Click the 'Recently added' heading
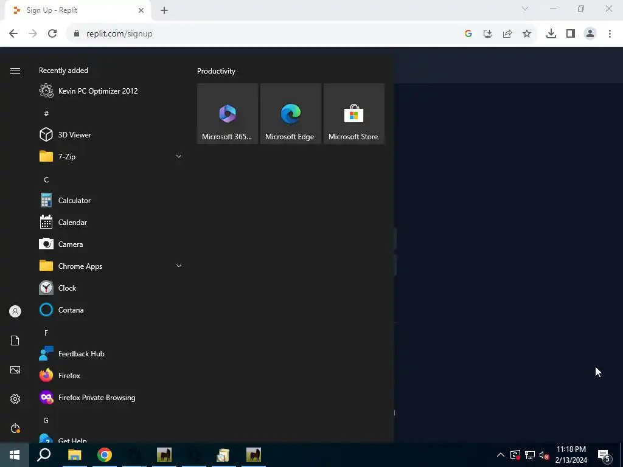This screenshot has height=467, width=623. (x=63, y=71)
